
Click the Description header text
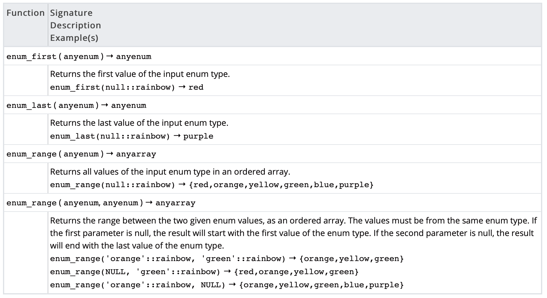75,26
